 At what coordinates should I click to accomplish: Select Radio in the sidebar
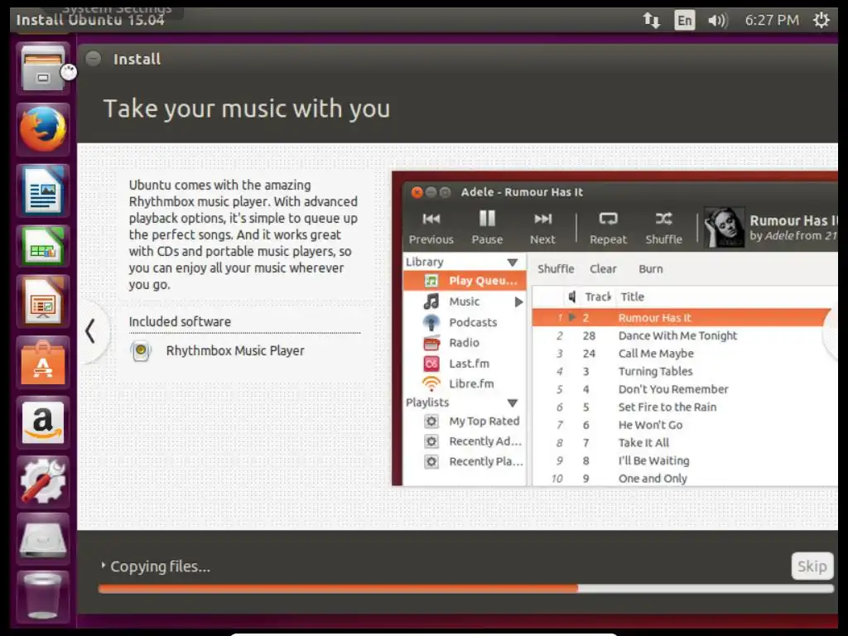coord(465,343)
